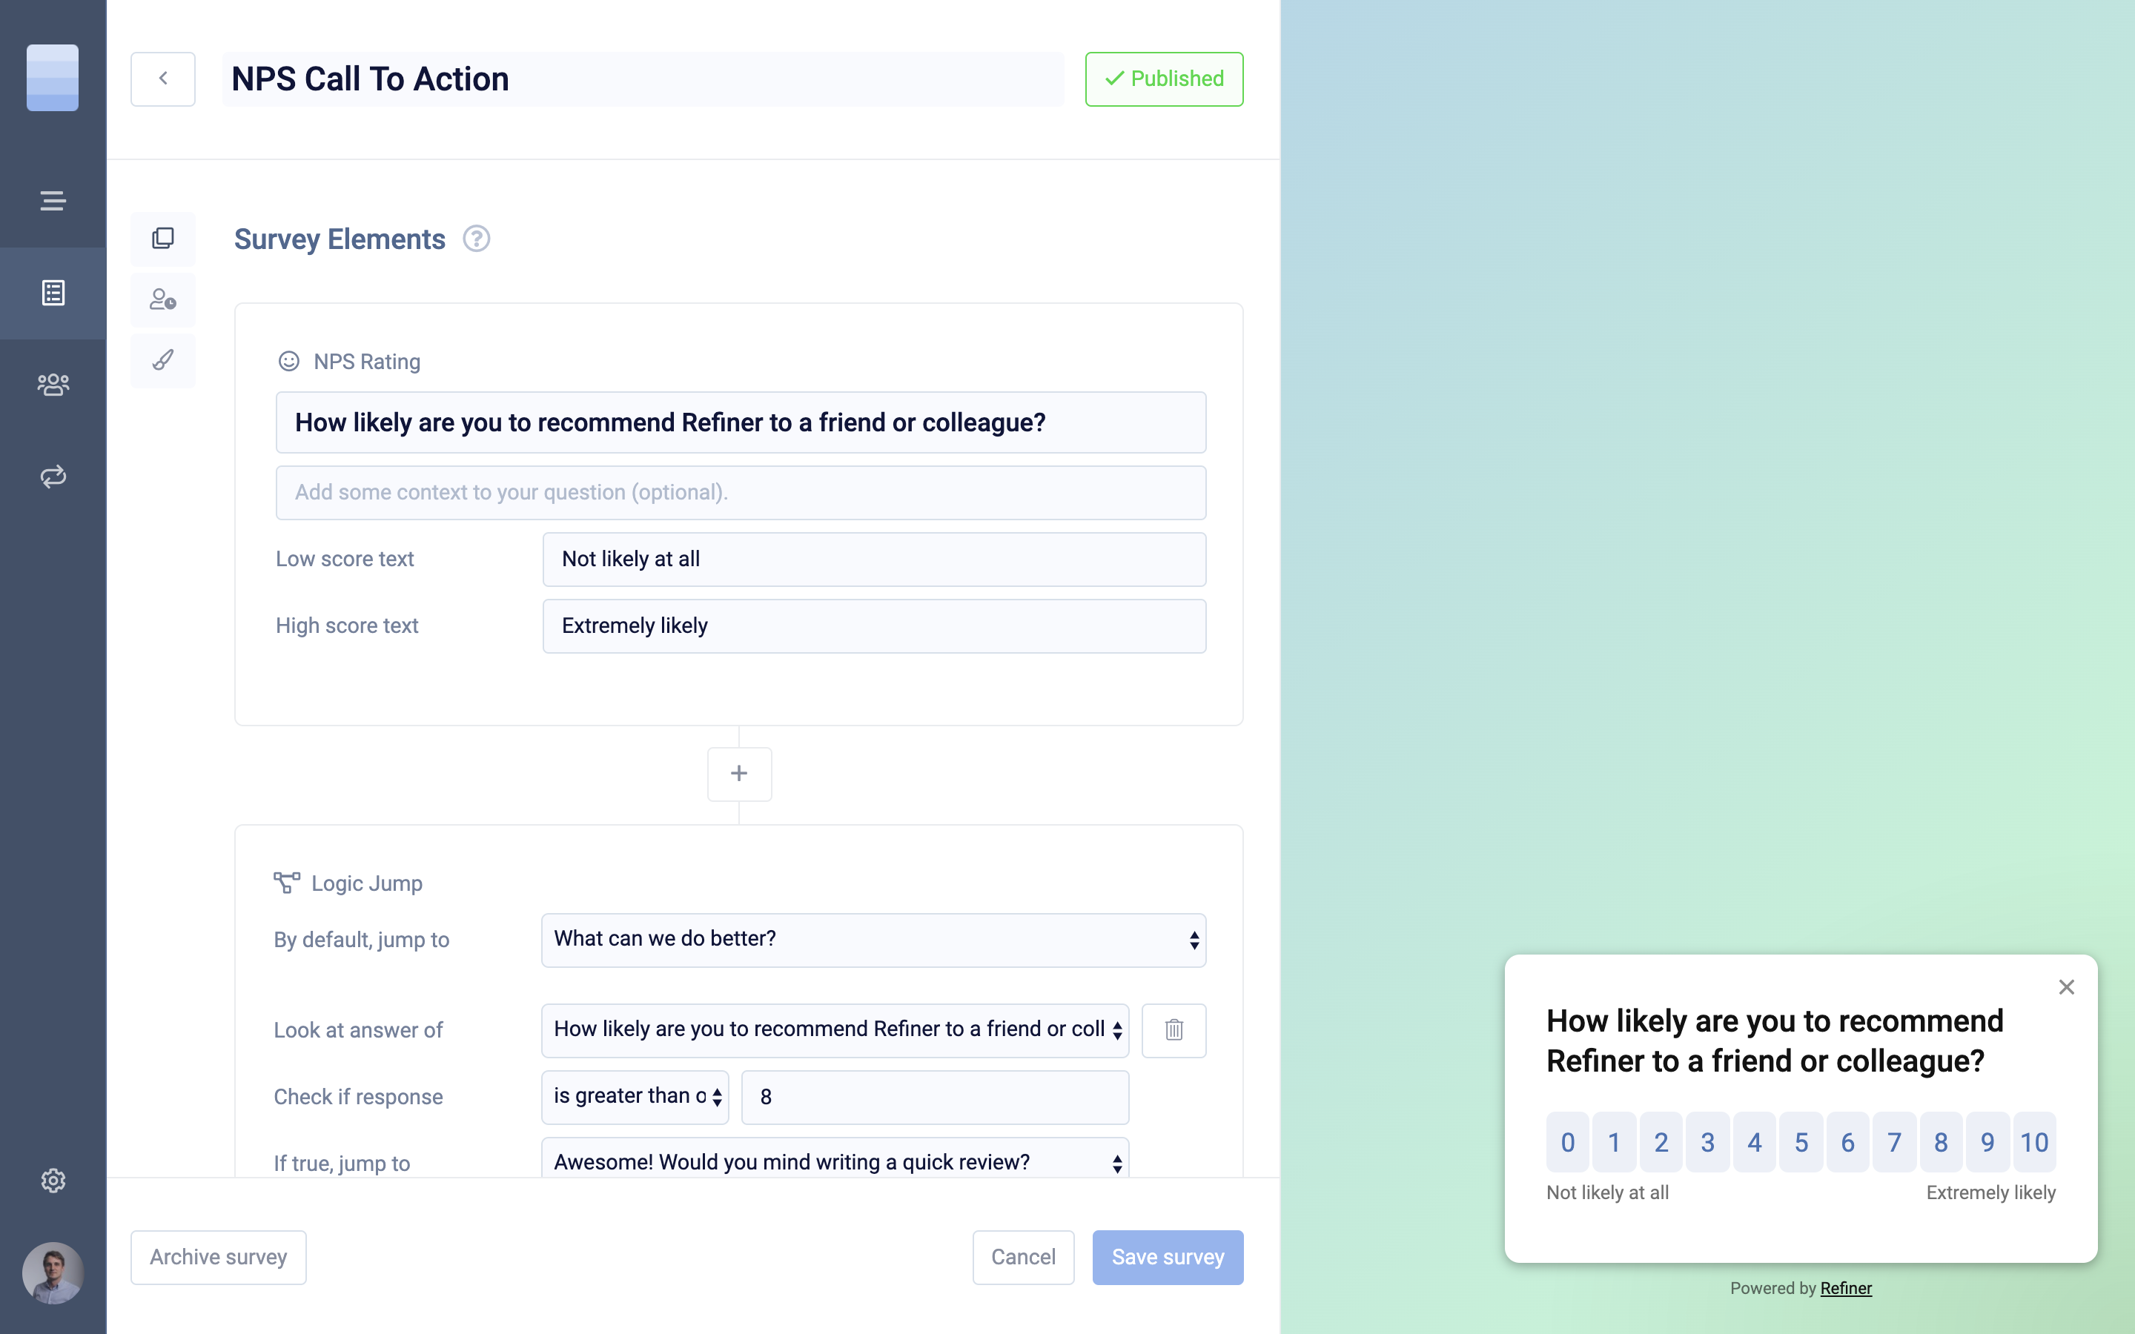2135x1334 pixels.
Task: Click 'Not likely at all' label in preview
Action: tap(1607, 1193)
